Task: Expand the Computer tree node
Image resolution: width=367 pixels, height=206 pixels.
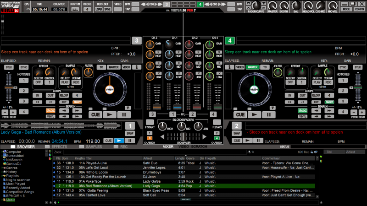Action: point(2,152)
